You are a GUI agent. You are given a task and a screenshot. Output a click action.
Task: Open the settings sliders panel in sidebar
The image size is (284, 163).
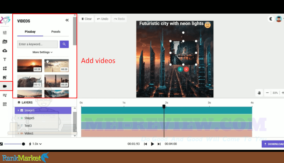tap(5, 33)
